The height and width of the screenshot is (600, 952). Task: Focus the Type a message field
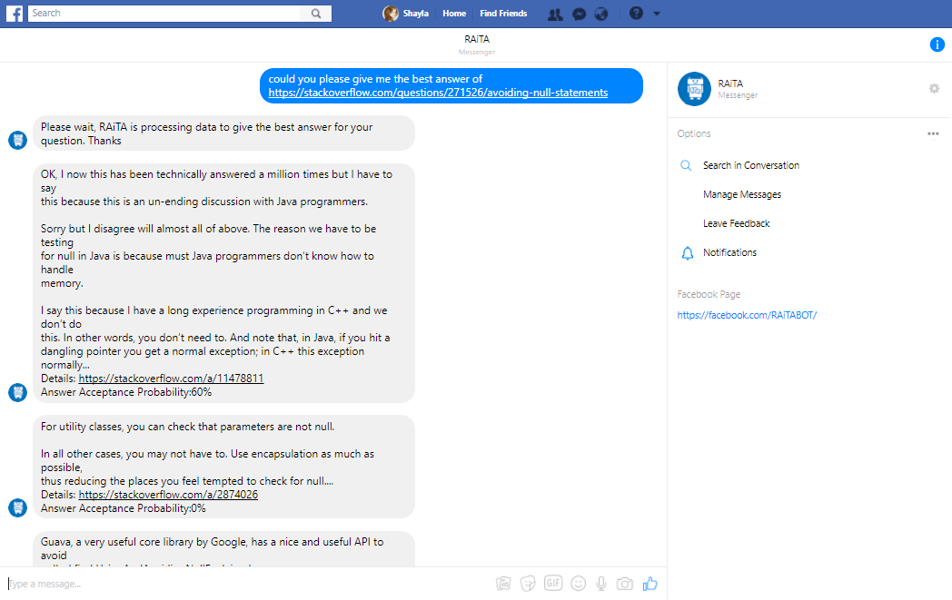pos(249,584)
